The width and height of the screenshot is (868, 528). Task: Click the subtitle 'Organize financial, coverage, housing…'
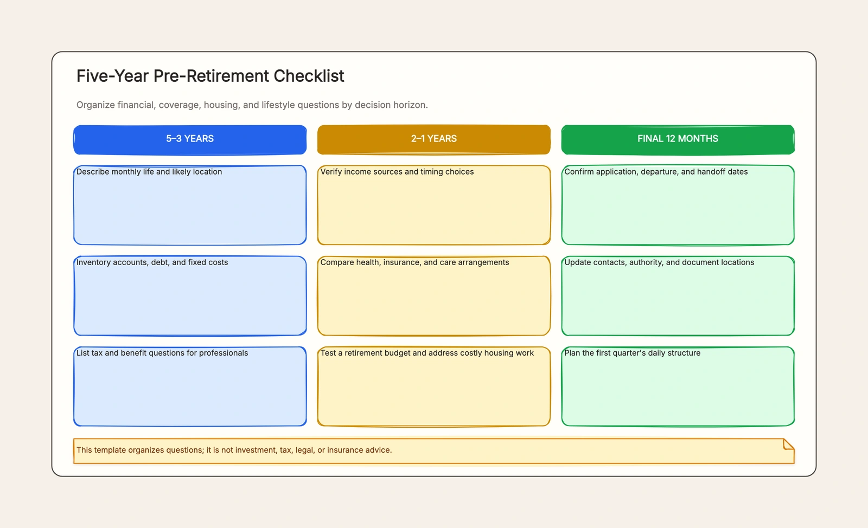(252, 105)
